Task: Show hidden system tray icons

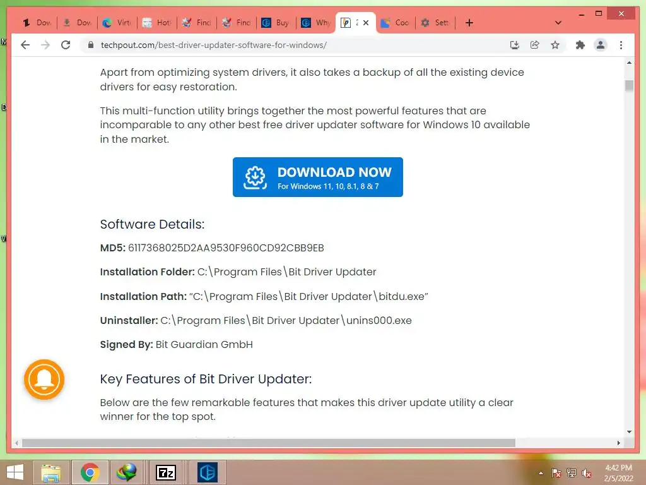Action: pyautogui.click(x=541, y=473)
